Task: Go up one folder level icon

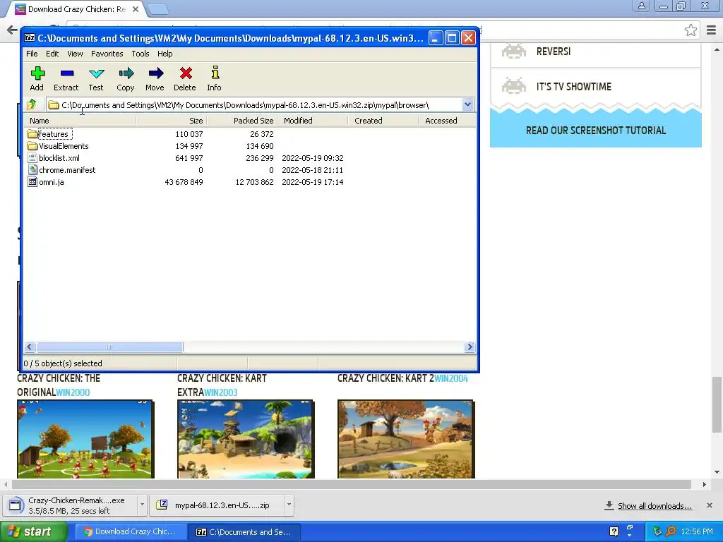Action: pyautogui.click(x=32, y=104)
